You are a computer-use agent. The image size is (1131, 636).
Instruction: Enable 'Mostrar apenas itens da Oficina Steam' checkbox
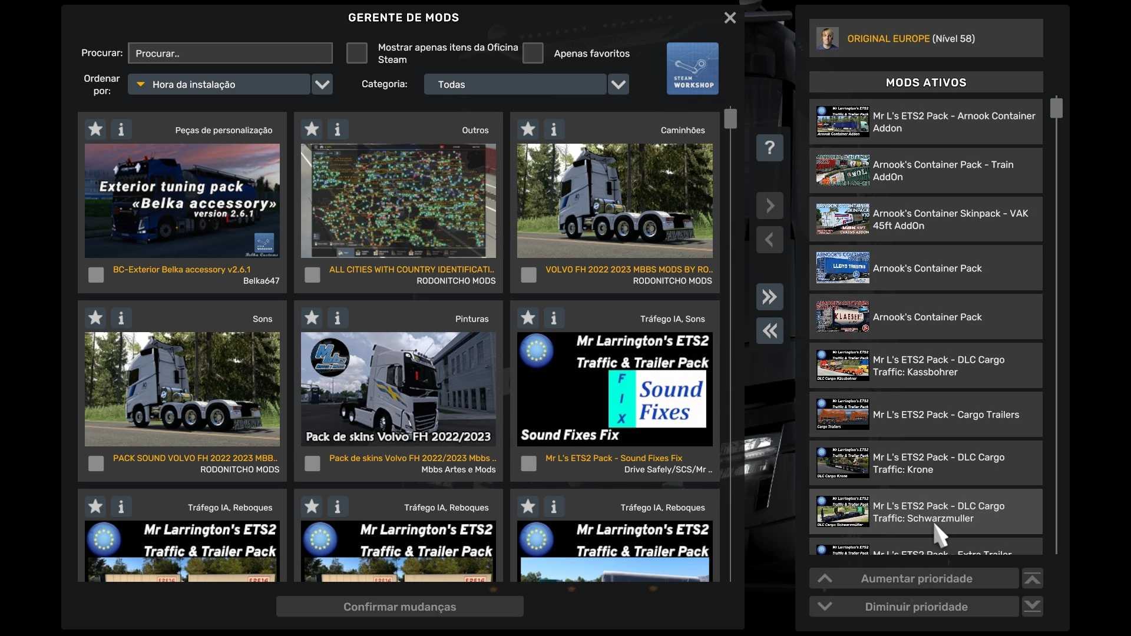pos(356,53)
